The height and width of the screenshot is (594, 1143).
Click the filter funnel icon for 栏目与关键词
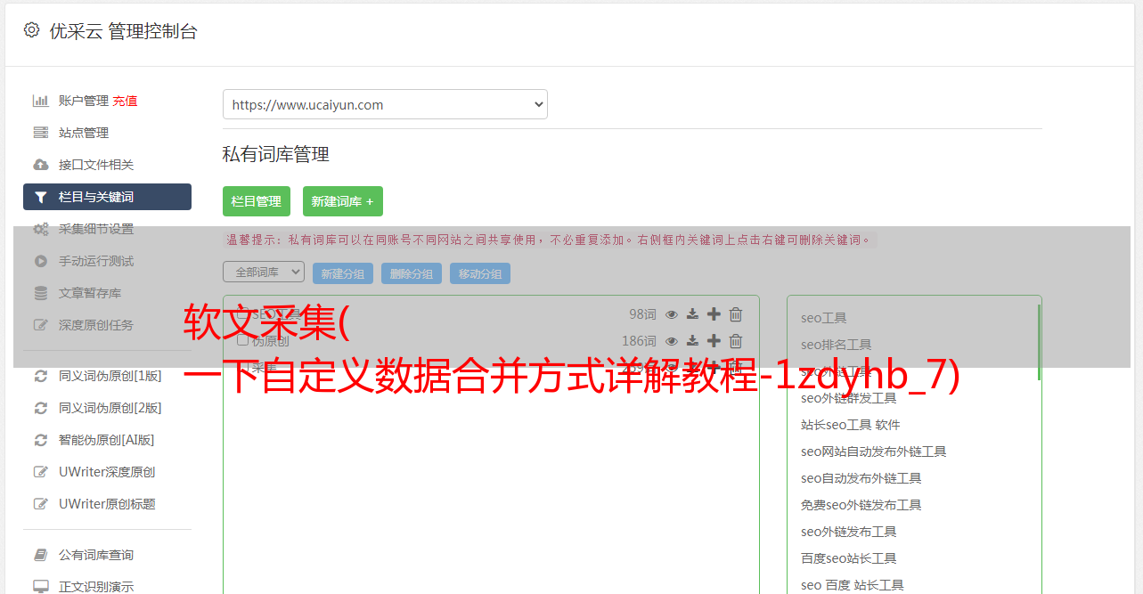click(40, 197)
